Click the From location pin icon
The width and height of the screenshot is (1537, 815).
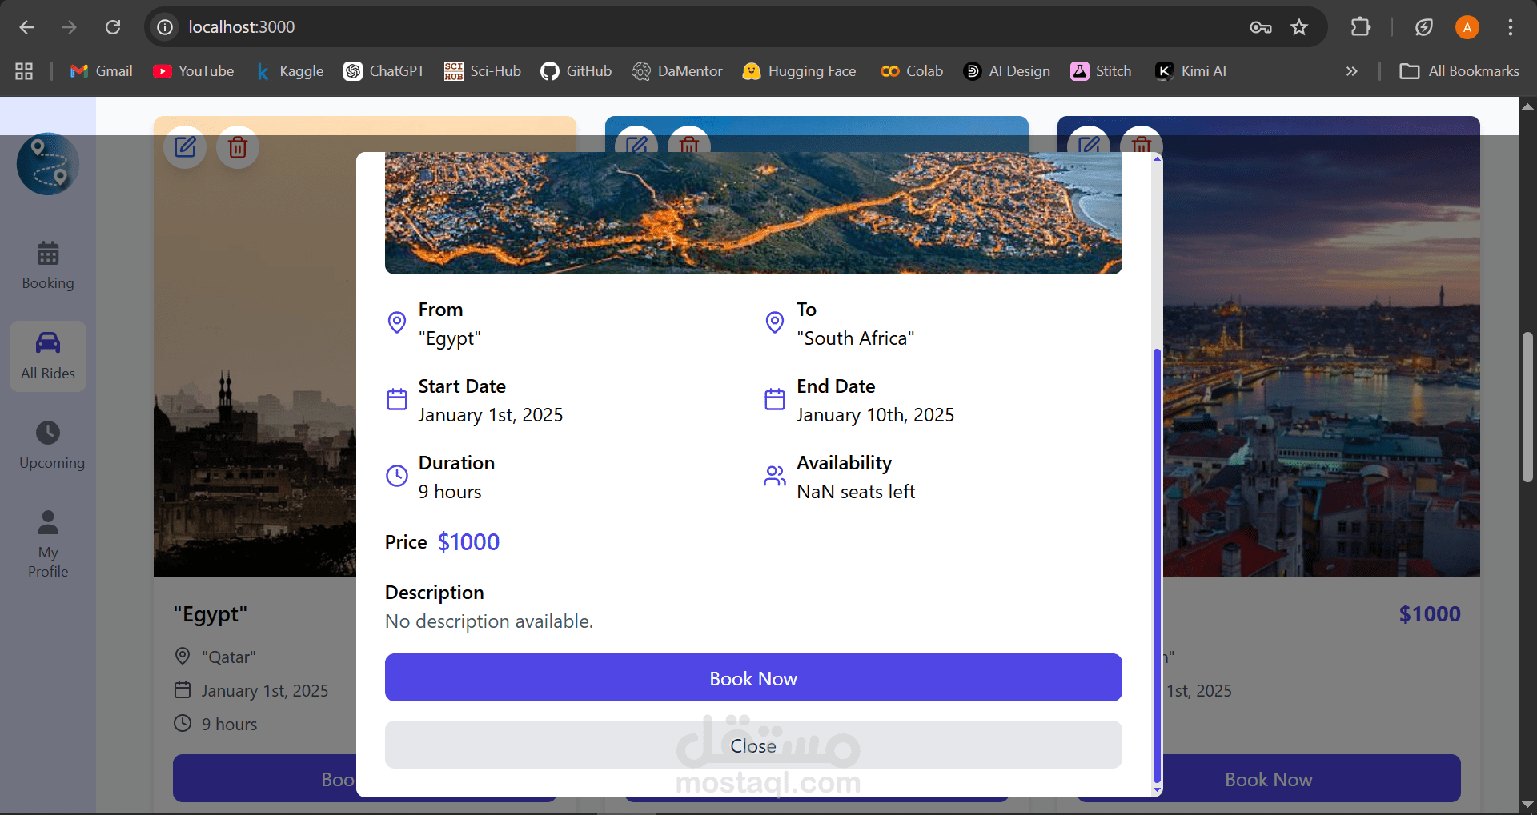[397, 322]
